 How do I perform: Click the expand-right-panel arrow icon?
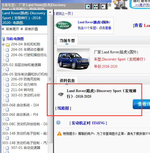tap(88, 6)
